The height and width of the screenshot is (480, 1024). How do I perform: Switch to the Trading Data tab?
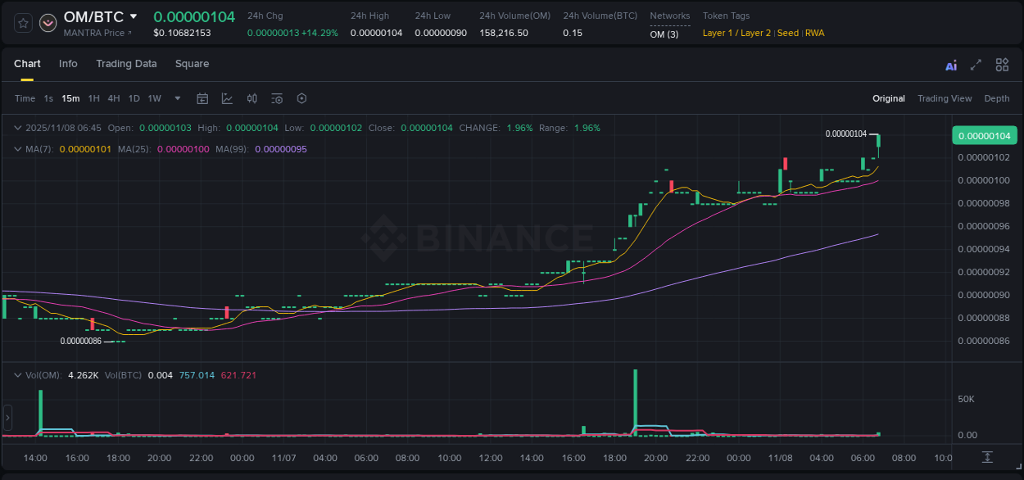[x=126, y=64]
